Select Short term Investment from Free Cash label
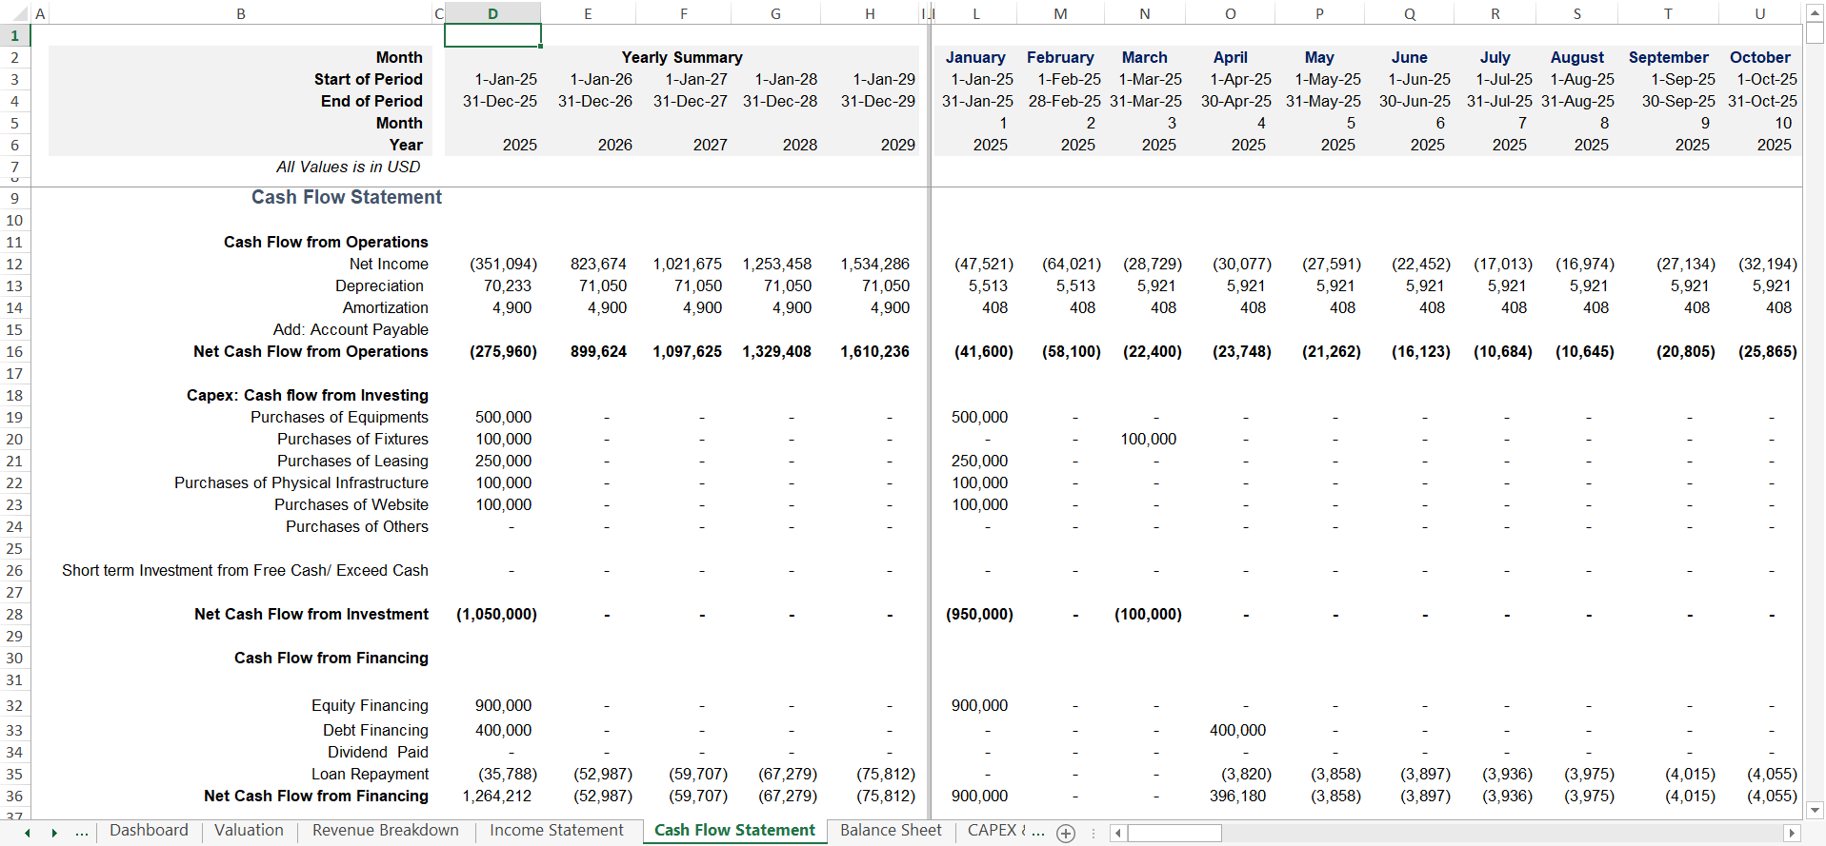 [x=245, y=570]
